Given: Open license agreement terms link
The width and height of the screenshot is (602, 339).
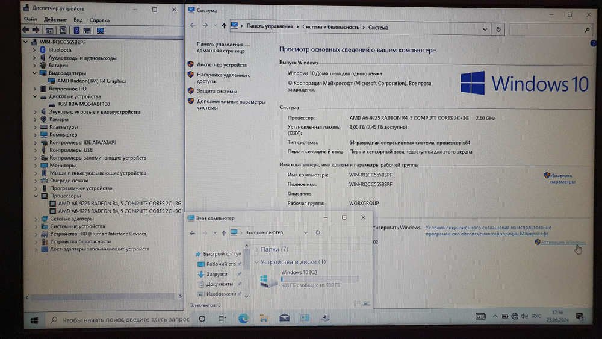Looking at the screenshot, I should [488, 231].
